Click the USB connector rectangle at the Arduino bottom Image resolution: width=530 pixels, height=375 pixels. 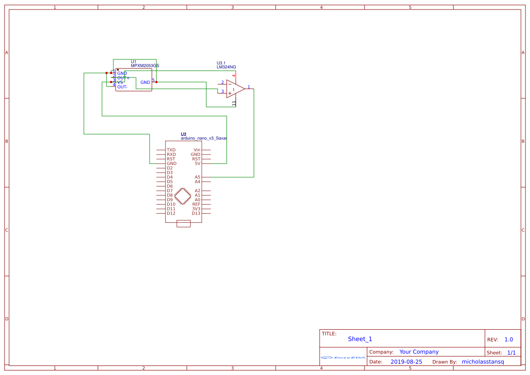pyautogui.click(x=183, y=223)
